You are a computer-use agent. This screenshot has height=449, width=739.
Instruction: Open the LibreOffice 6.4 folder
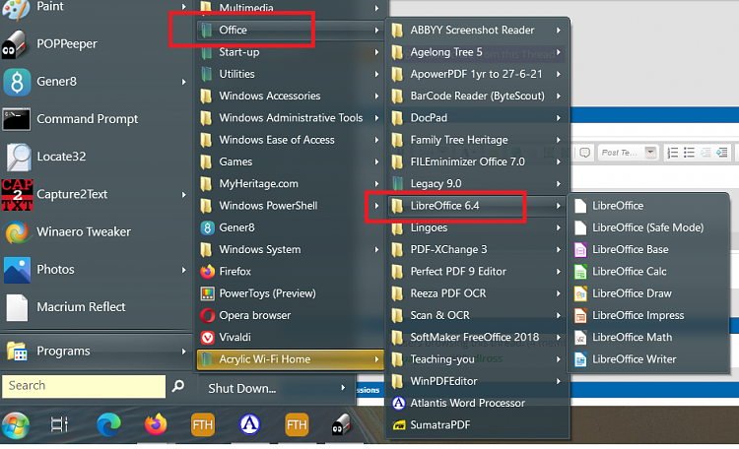click(477, 206)
